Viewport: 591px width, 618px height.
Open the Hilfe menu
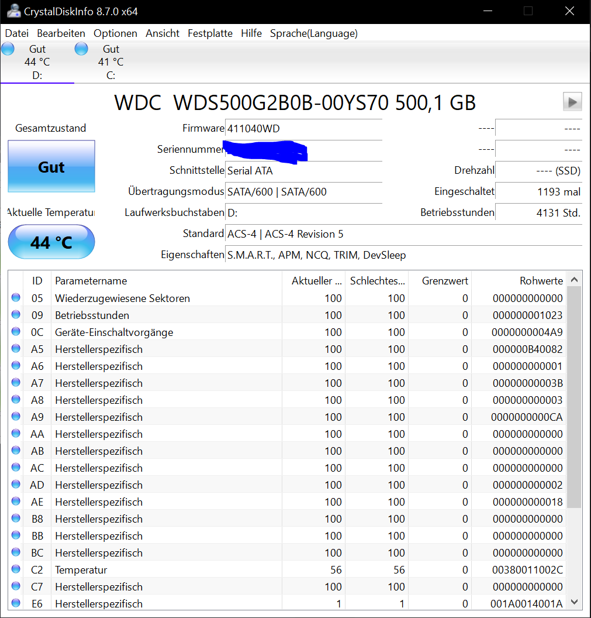tap(251, 33)
